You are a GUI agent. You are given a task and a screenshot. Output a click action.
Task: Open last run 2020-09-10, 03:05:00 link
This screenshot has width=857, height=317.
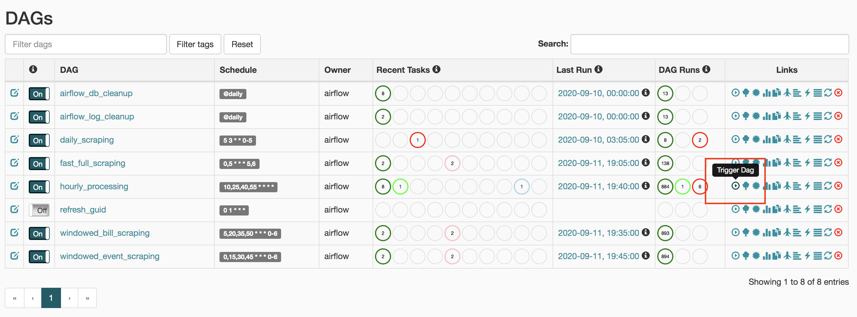point(598,140)
